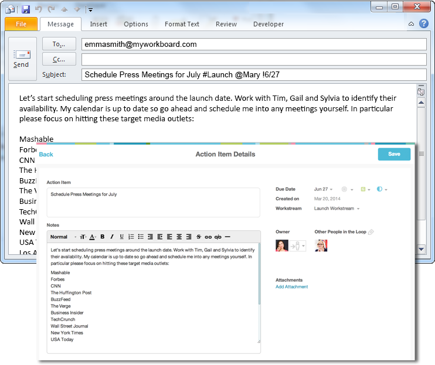This screenshot has width=435, height=365.
Task: Edit Other People in the Loop tag icon
Action: (371, 232)
